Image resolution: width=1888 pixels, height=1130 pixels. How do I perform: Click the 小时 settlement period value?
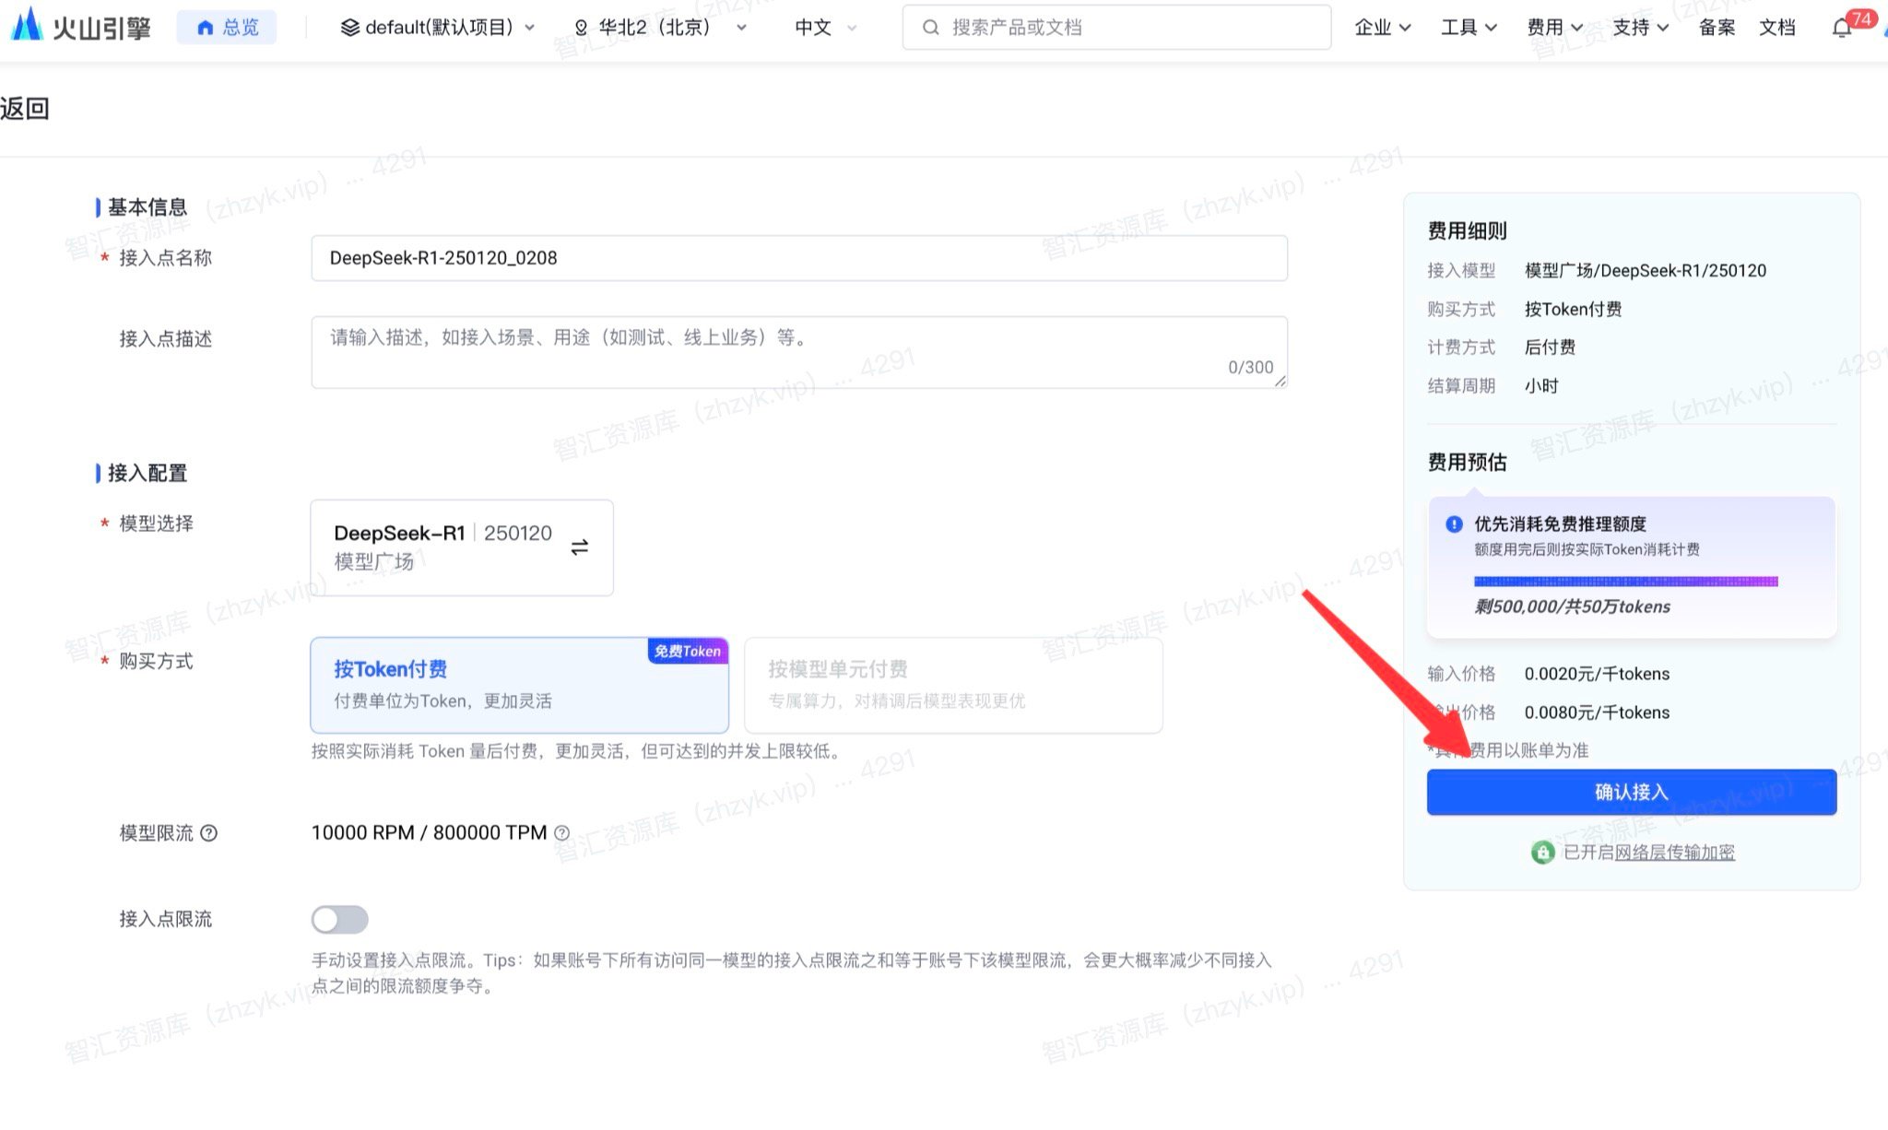click(x=1541, y=386)
